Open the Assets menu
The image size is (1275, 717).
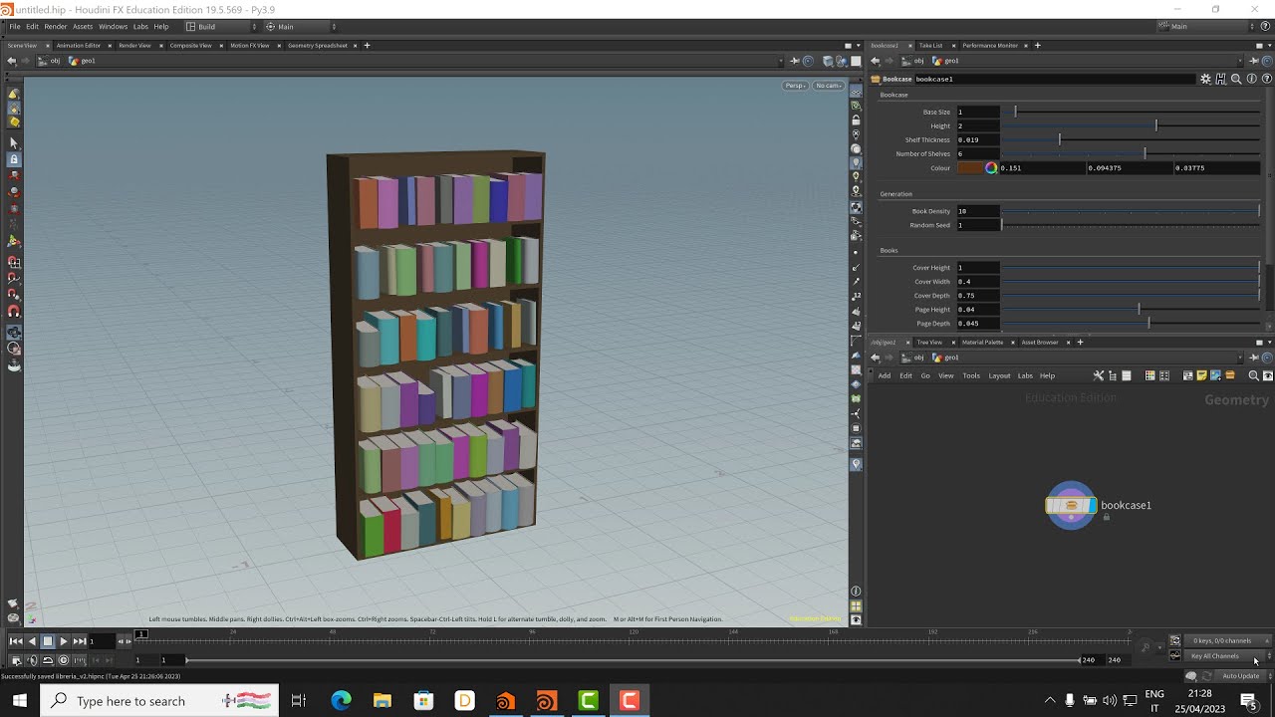83,27
